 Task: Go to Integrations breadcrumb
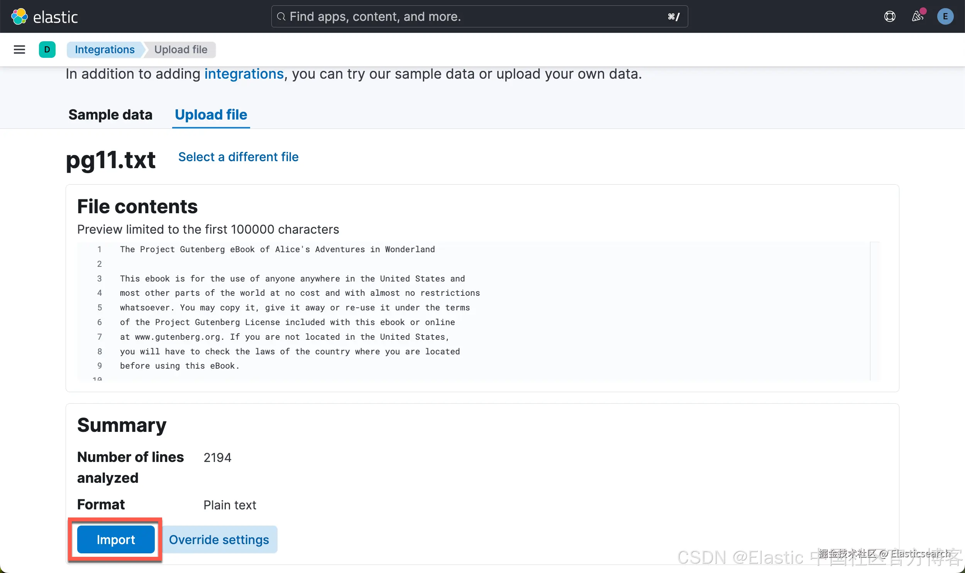pyautogui.click(x=105, y=50)
